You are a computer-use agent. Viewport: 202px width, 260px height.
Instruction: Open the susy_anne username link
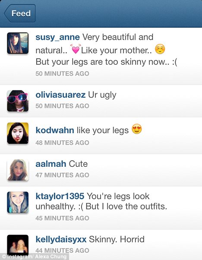pos(58,37)
